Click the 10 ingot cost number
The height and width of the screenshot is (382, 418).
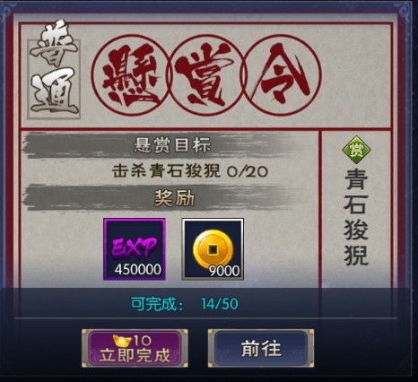143,340
